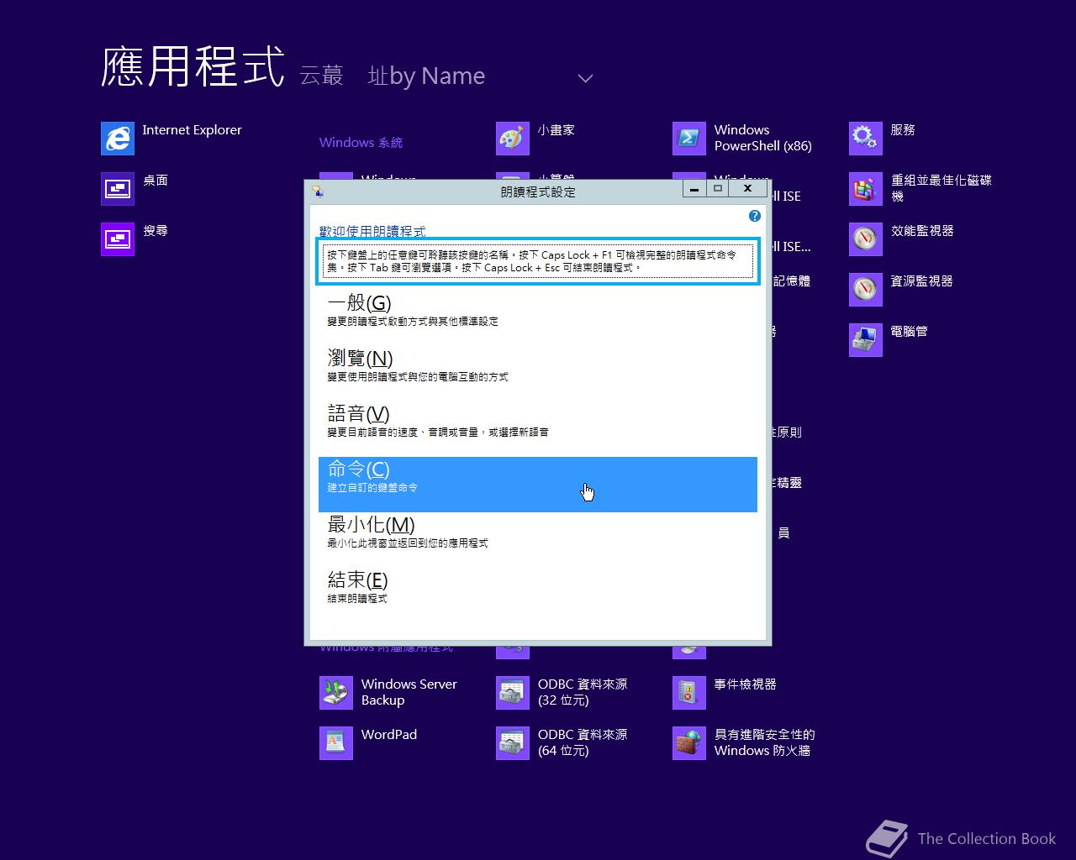The width and height of the screenshot is (1076, 860).
Task: Click the help question mark icon in Narrator
Action: 754,216
